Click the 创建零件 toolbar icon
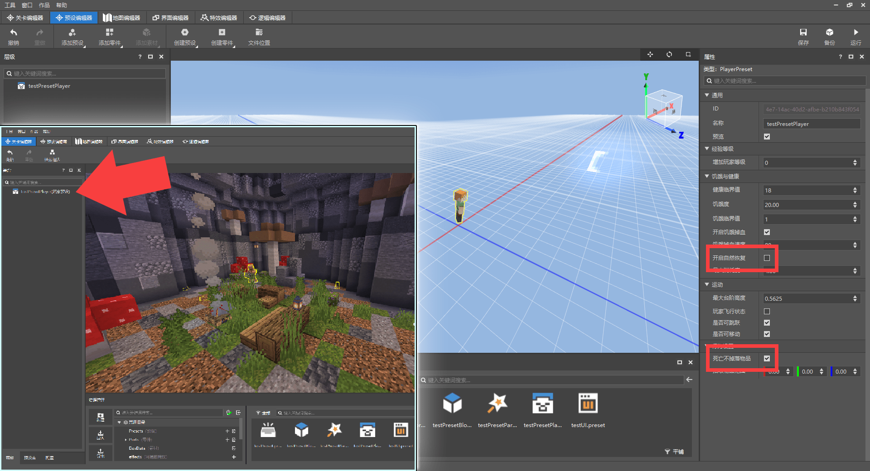This screenshot has width=870, height=471. pyautogui.click(x=222, y=33)
